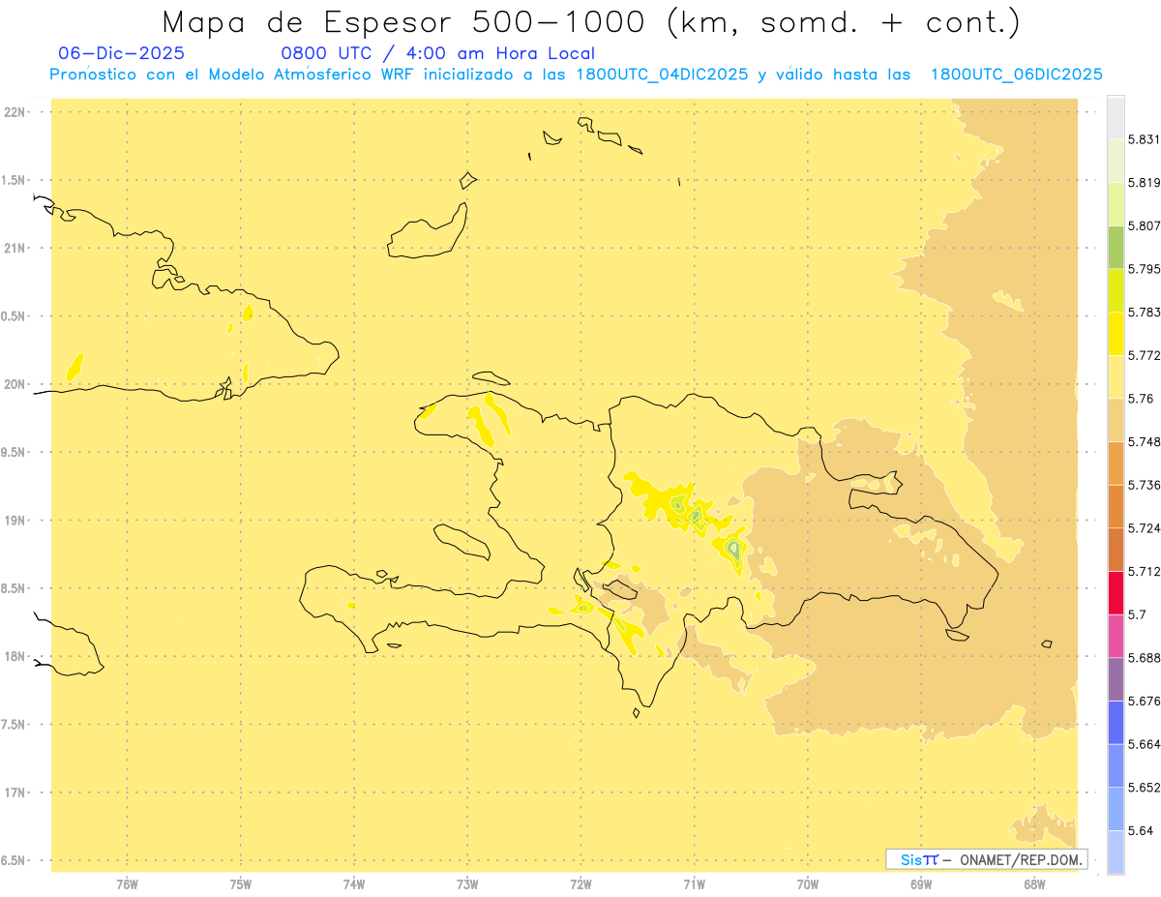
Task: Click the 6.5N latitude label
Action: (x=15, y=860)
